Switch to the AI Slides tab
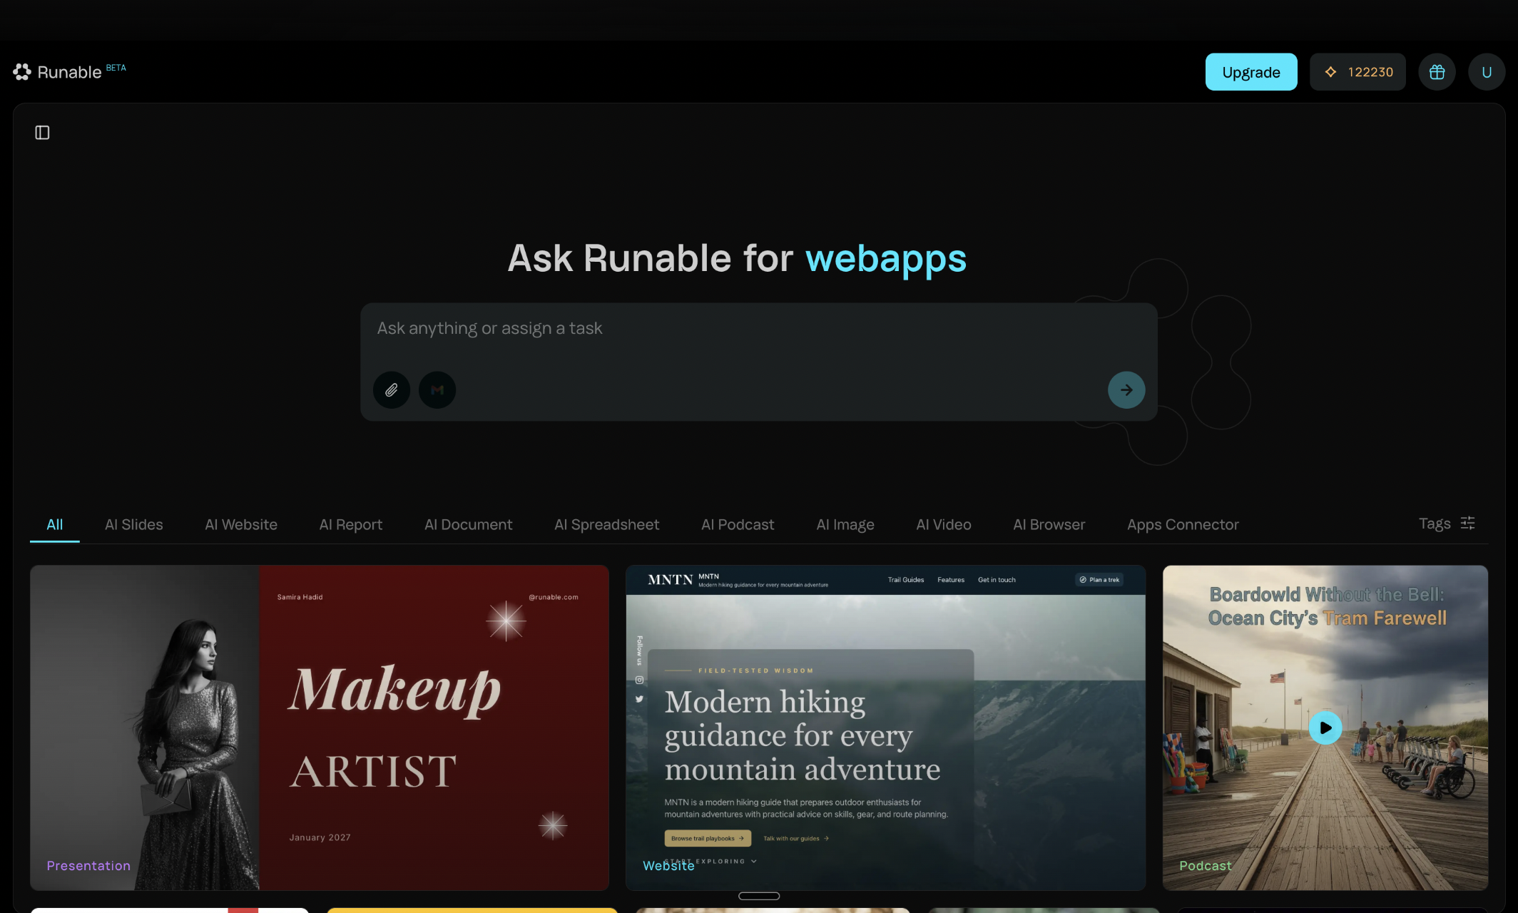 click(x=133, y=525)
